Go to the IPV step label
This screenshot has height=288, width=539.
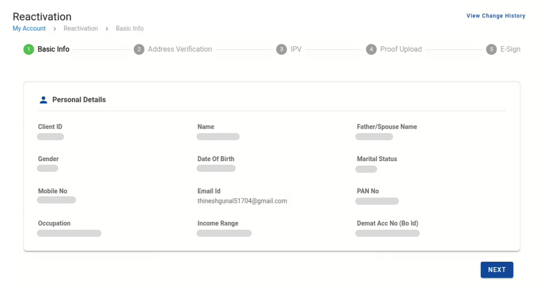point(296,49)
